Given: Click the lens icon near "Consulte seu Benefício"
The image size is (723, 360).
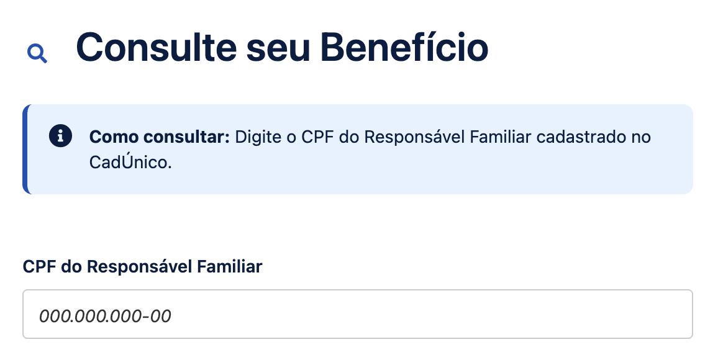Looking at the screenshot, I should tap(37, 53).
